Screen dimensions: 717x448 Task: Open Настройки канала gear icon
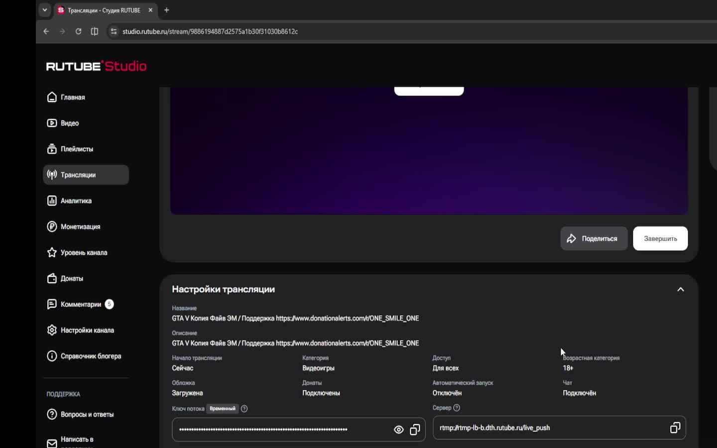click(52, 330)
